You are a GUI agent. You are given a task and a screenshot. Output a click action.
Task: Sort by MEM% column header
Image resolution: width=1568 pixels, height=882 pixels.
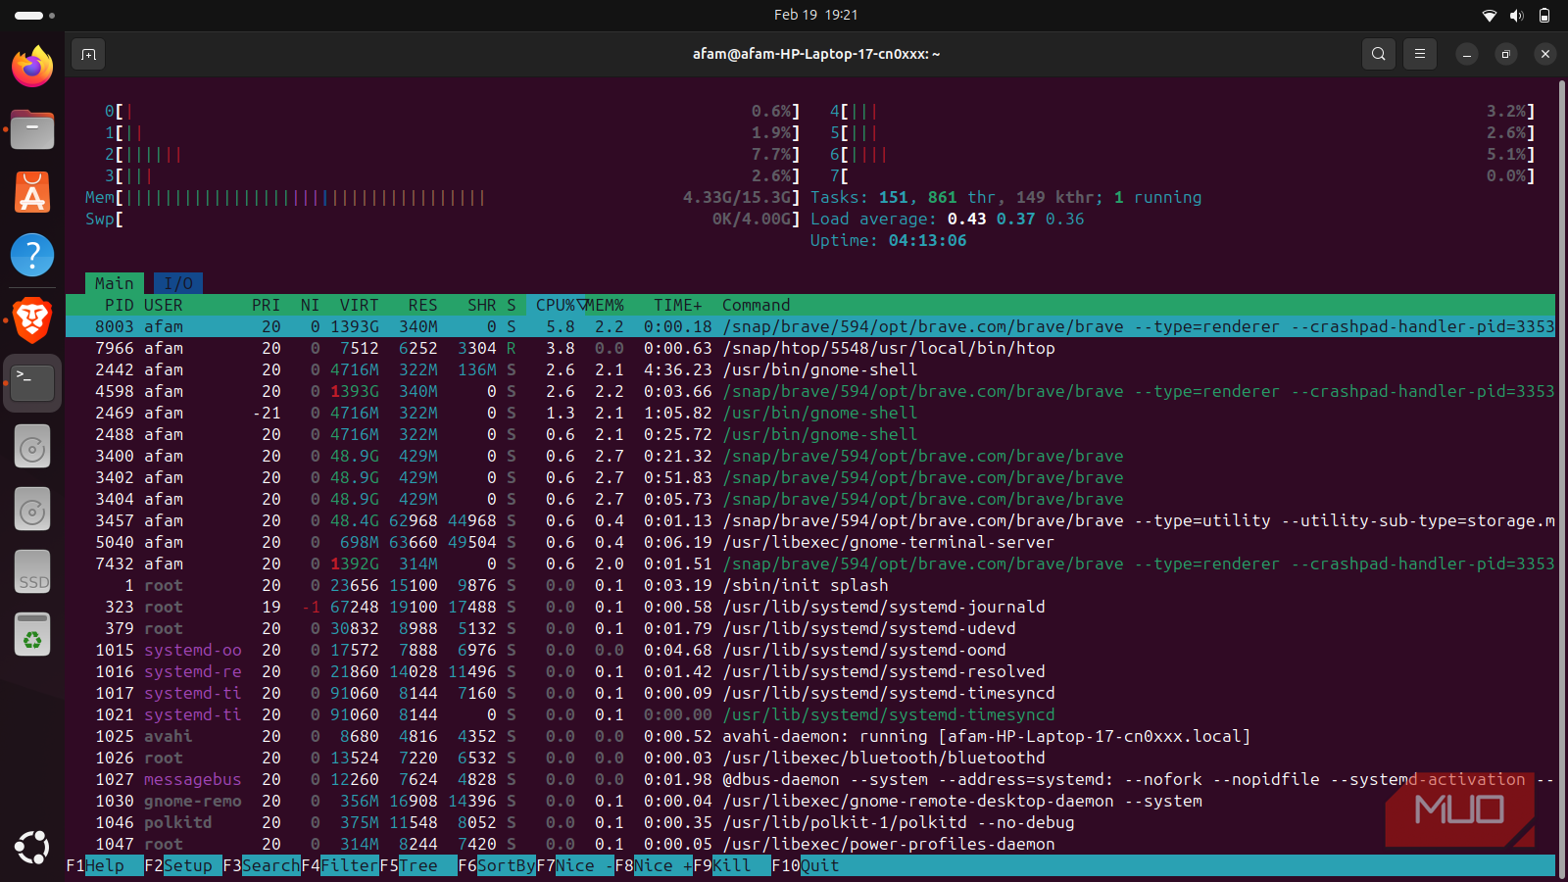click(606, 305)
